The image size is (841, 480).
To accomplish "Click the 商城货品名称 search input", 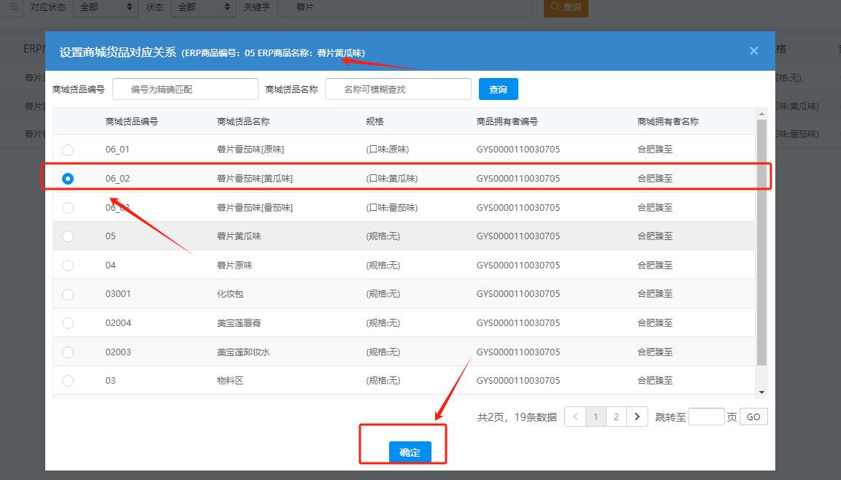I will [399, 90].
